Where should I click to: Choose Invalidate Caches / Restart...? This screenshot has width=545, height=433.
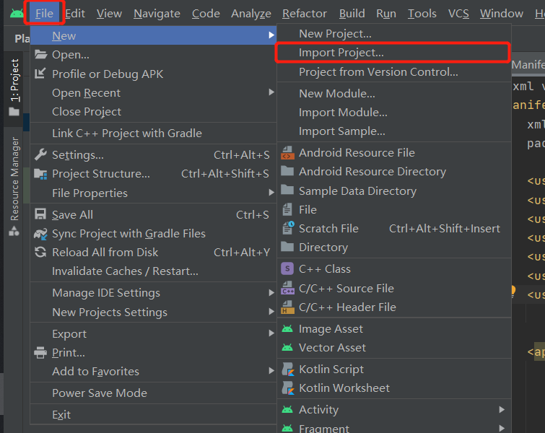pyautogui.click(x=153, y=271)
